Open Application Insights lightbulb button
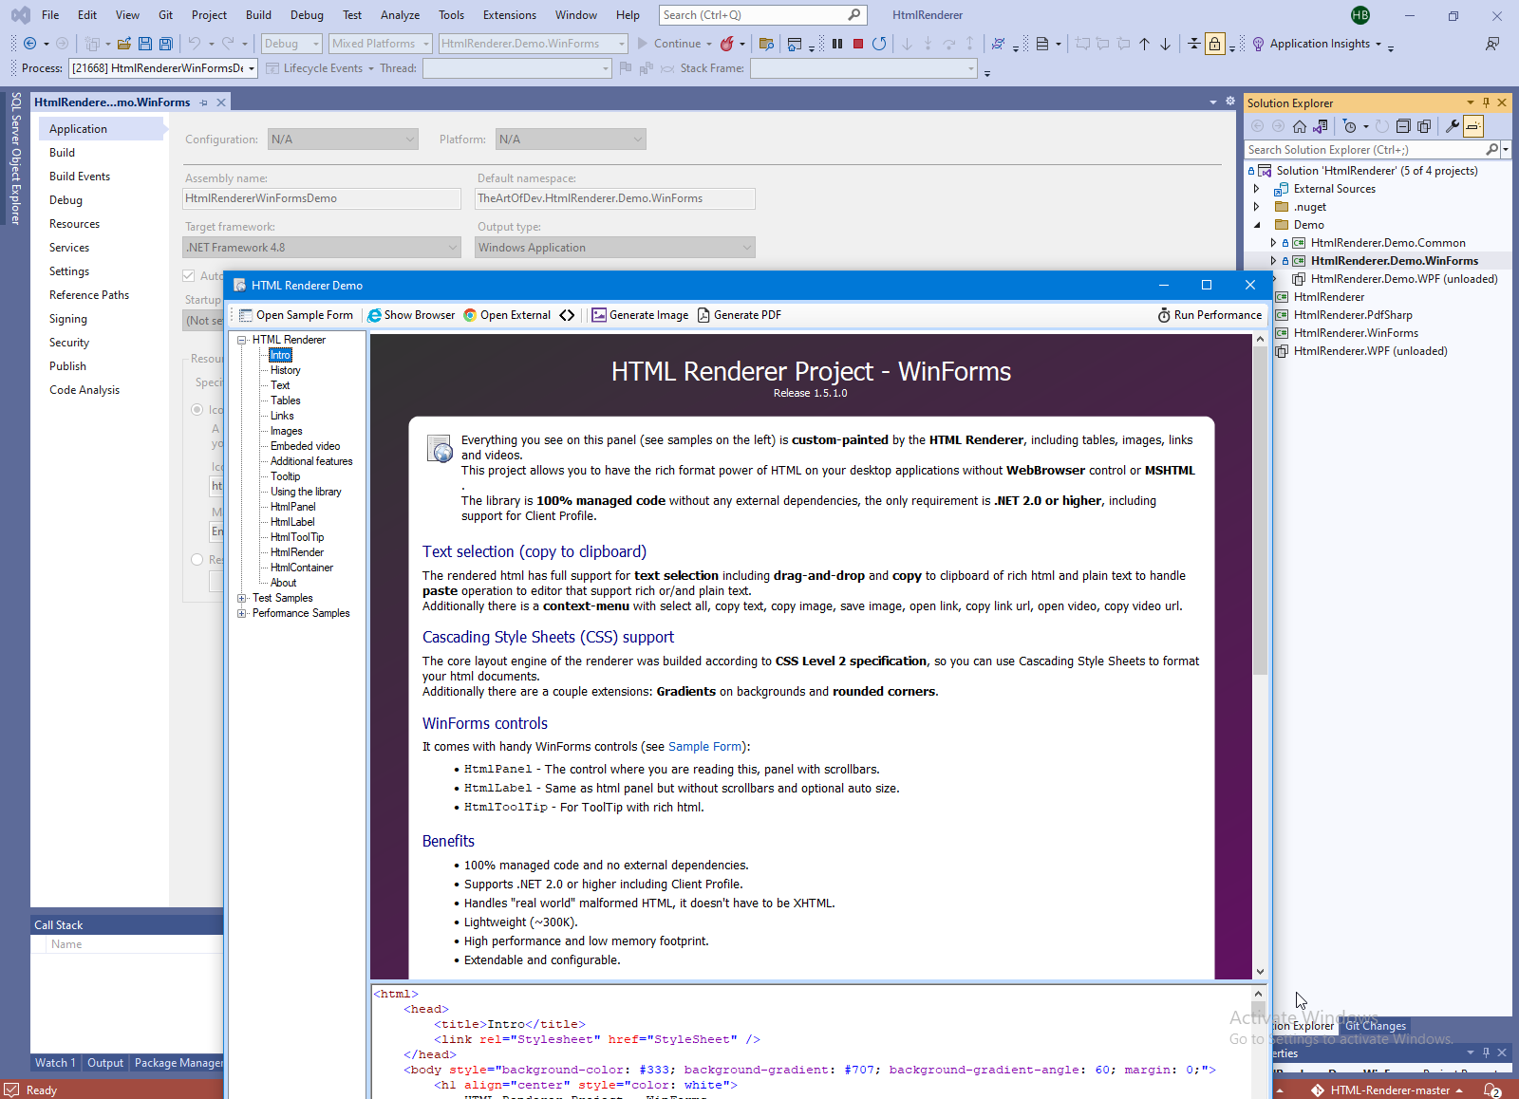The height and width of the screenshot is (1099, 1519). tap(1316, 44)
